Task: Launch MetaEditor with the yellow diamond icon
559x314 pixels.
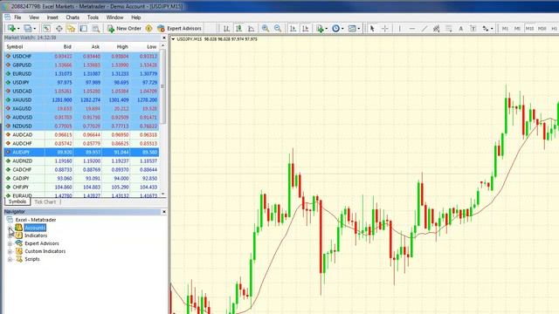Action: click(149, 28)
